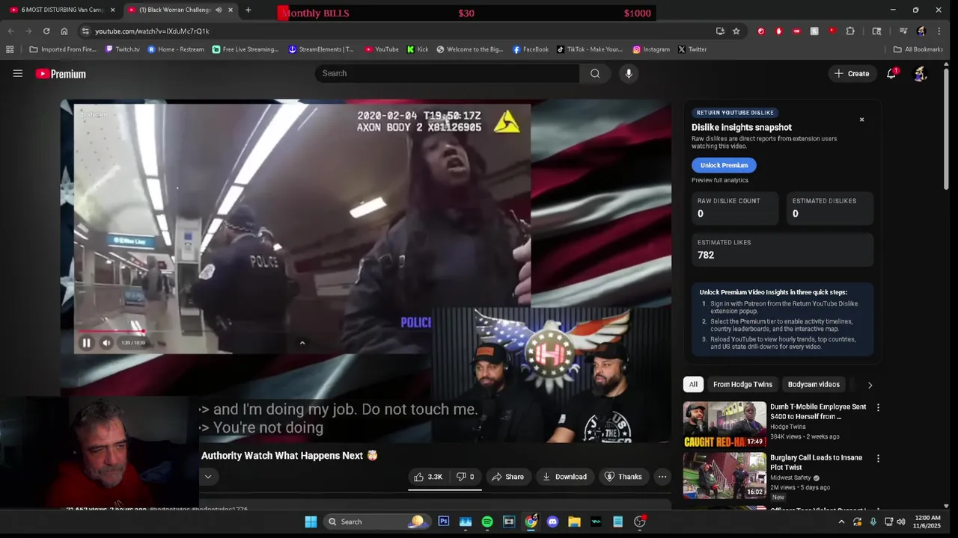Go to YouTube Premium home logo
This screenshot has height=538, width=958.
click(61, 74)
